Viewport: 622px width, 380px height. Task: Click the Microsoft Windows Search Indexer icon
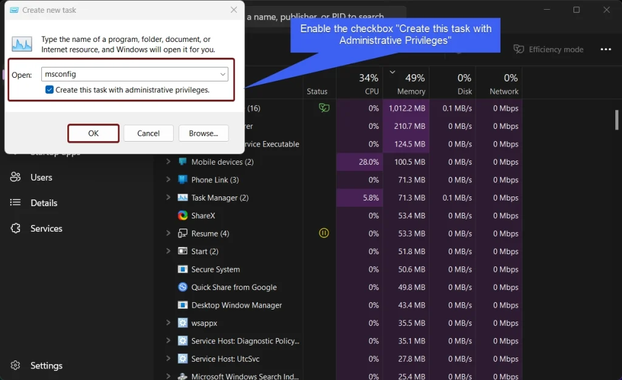[x=182, y=376]
